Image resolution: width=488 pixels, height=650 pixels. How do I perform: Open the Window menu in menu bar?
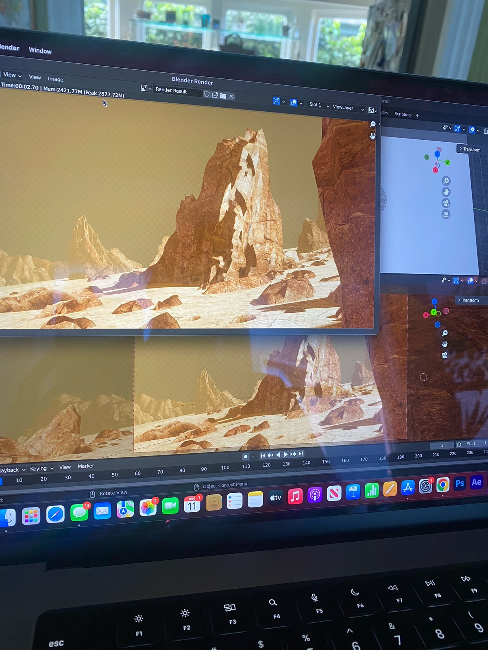tap(40, 50)
